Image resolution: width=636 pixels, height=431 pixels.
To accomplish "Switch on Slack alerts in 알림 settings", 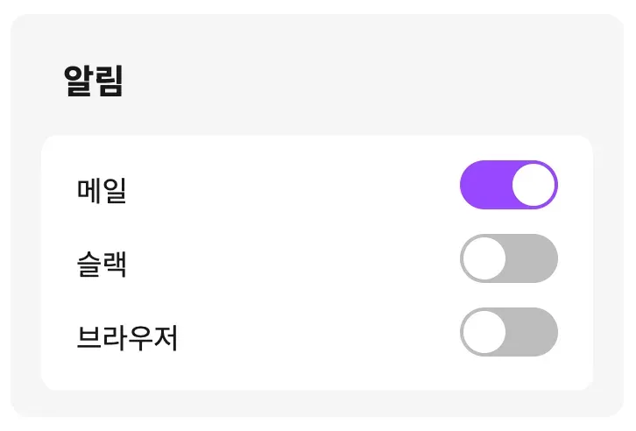I will [508, 258].
